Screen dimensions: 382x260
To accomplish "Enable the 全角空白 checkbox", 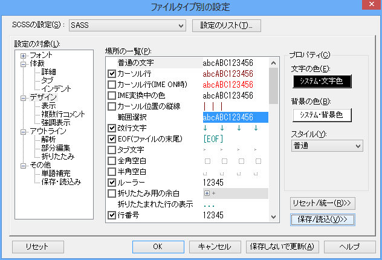I will click(112, 161).
